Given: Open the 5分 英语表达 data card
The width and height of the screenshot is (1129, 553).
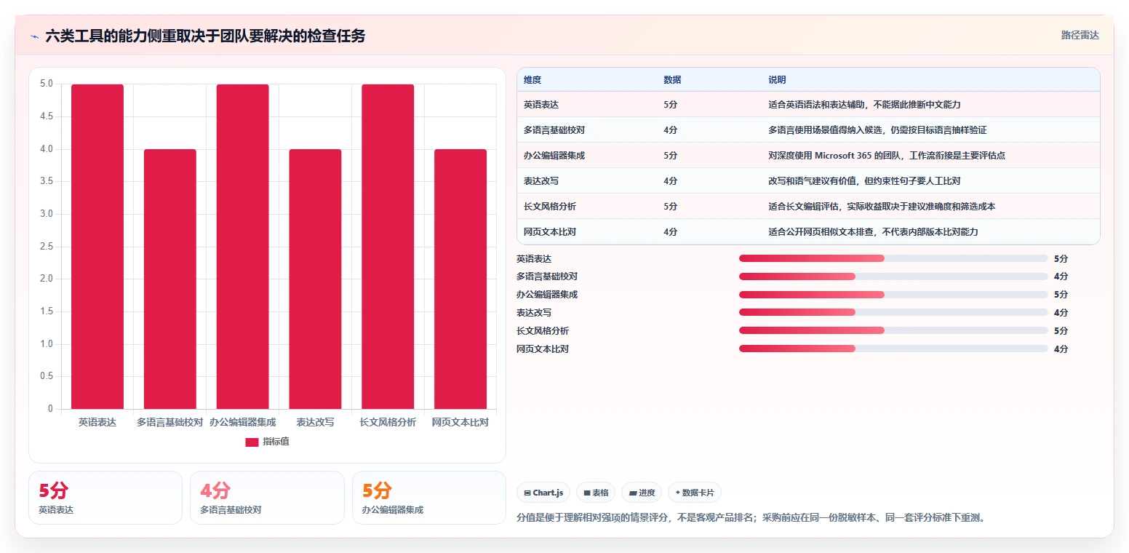Looking at the screenshot, I should point(105,498).
